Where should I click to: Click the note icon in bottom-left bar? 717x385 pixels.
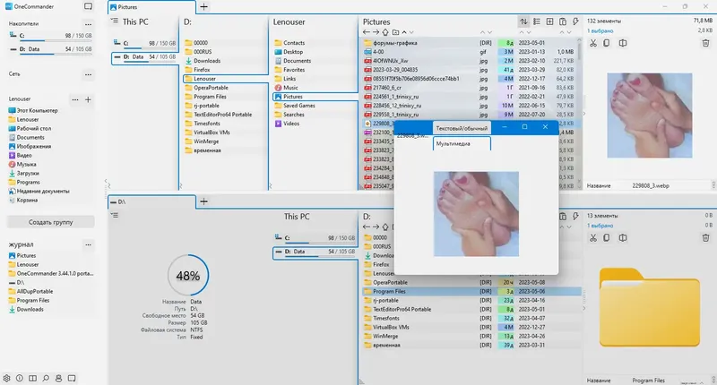pos(72,378)
